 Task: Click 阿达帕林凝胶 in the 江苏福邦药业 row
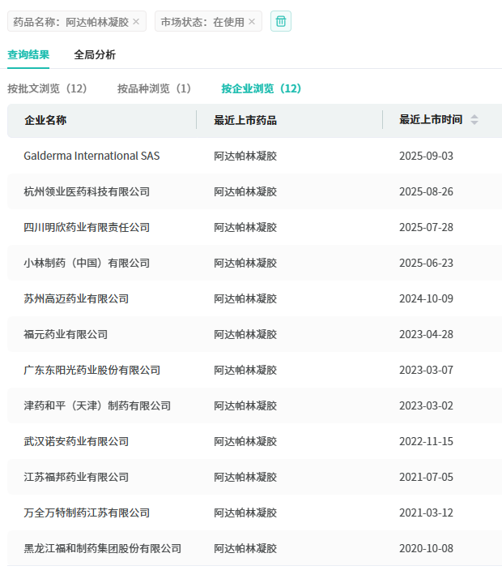[x=245, y=477]
